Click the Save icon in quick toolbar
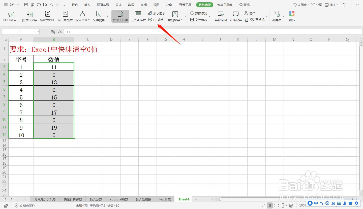 [26, 5]
